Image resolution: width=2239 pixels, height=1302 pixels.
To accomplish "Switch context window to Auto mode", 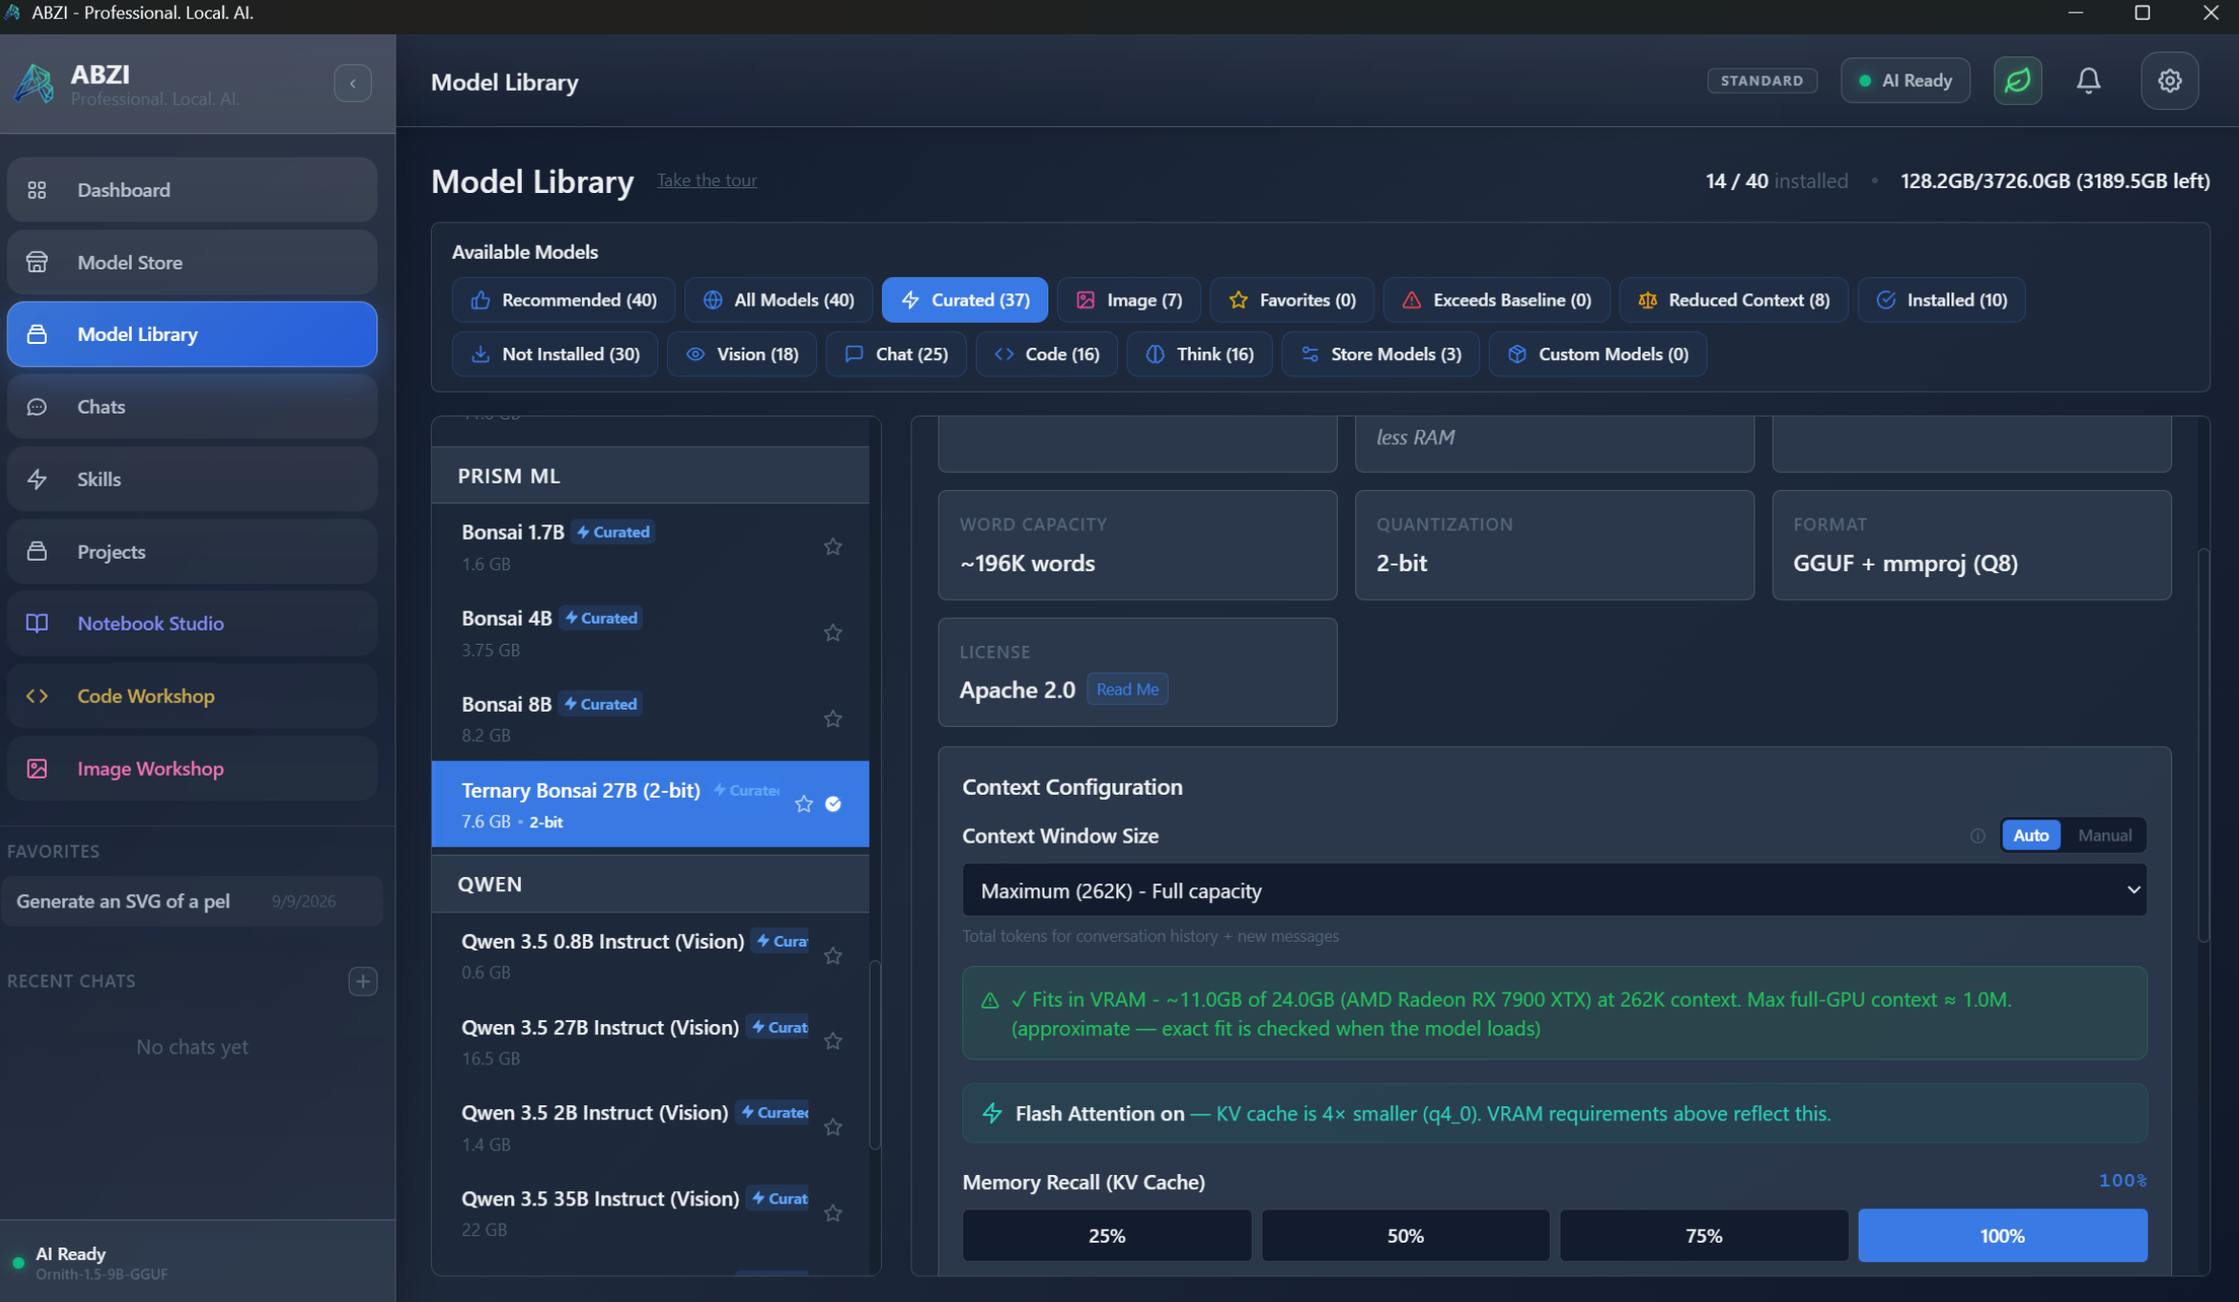I will (x=2031, y=835).
